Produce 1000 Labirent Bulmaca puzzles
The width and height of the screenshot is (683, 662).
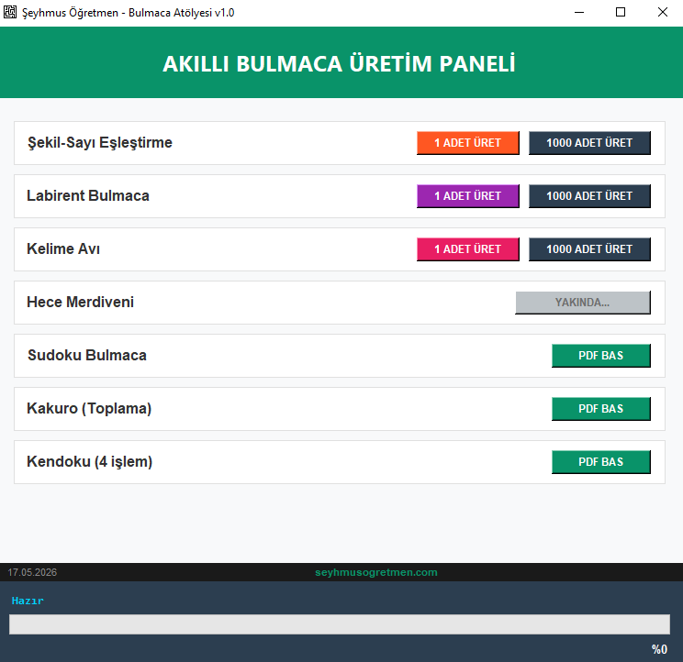click(589, 195)
